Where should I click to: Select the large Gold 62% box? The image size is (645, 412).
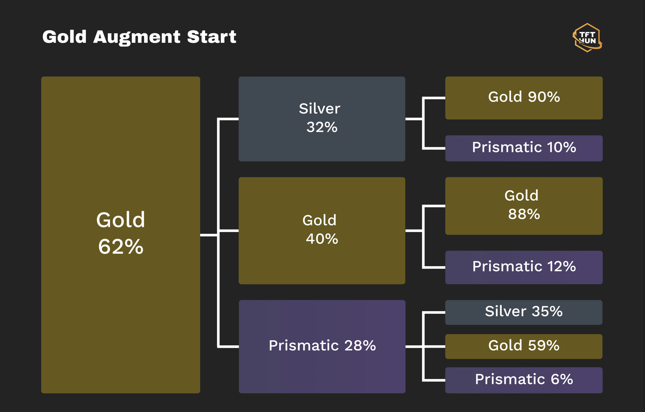tap(121, 235)
